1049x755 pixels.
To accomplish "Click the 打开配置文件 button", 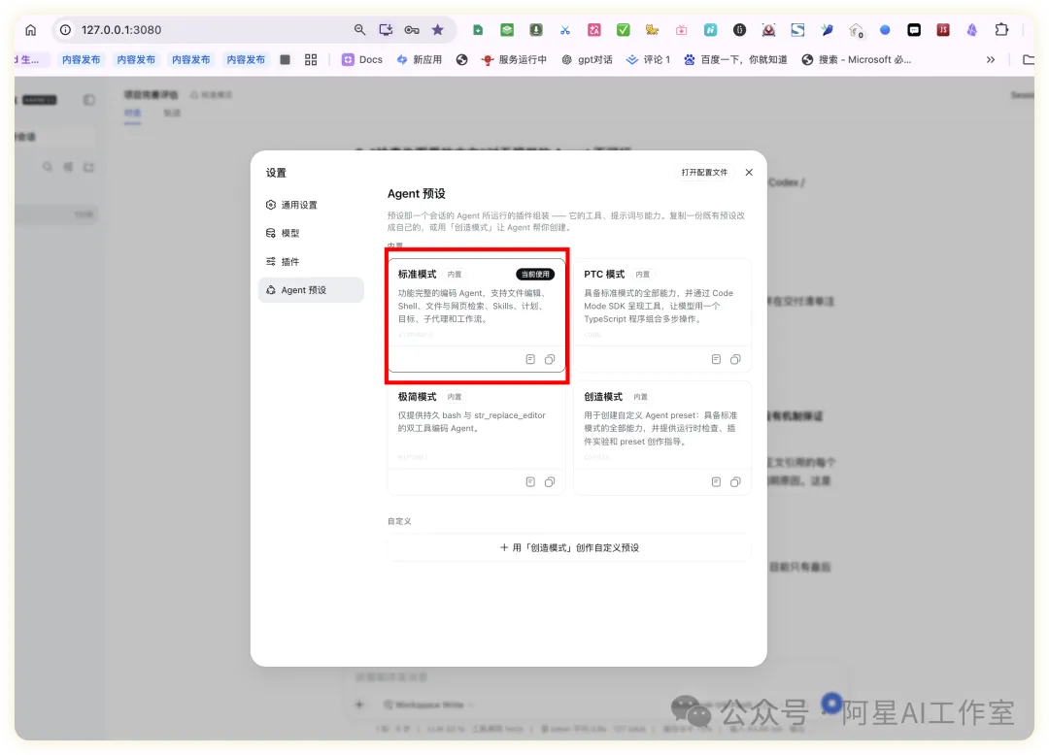I will pos(704,173).
